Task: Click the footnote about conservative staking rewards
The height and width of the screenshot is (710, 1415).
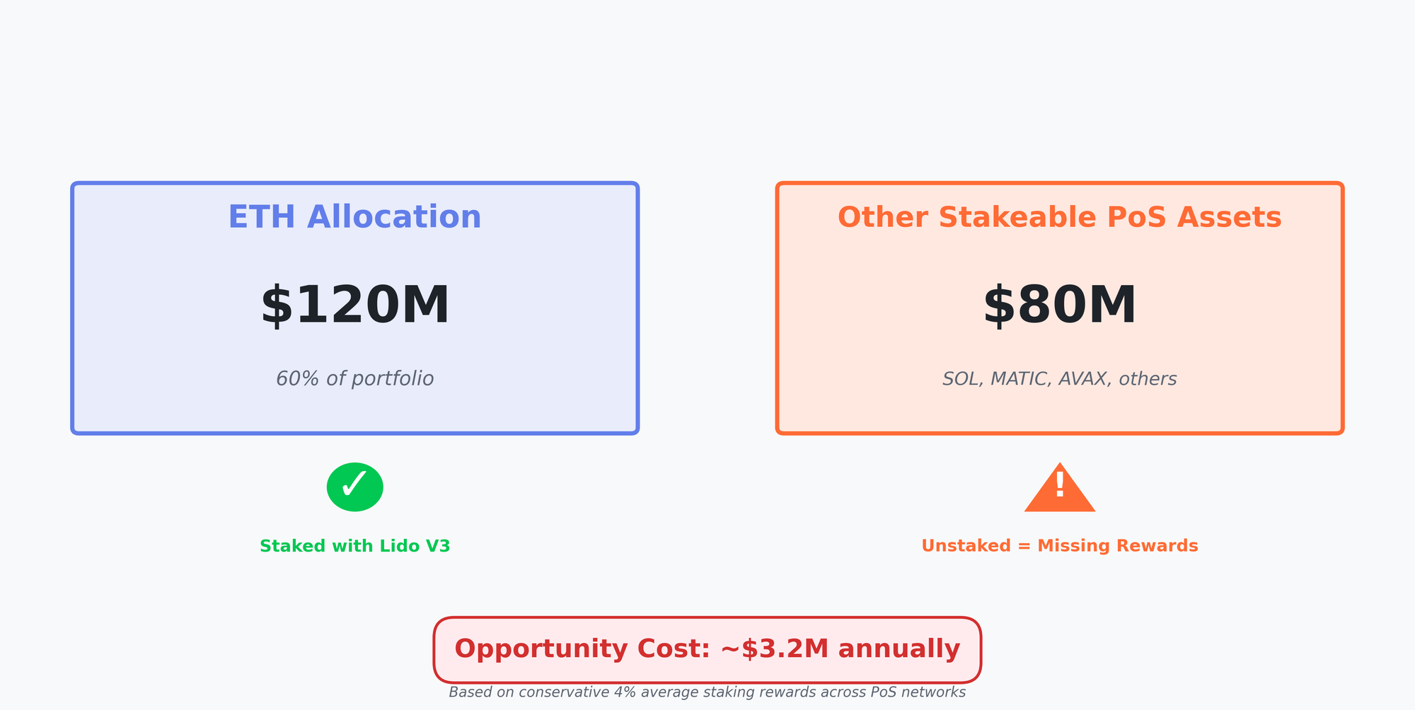Action: 707,692
